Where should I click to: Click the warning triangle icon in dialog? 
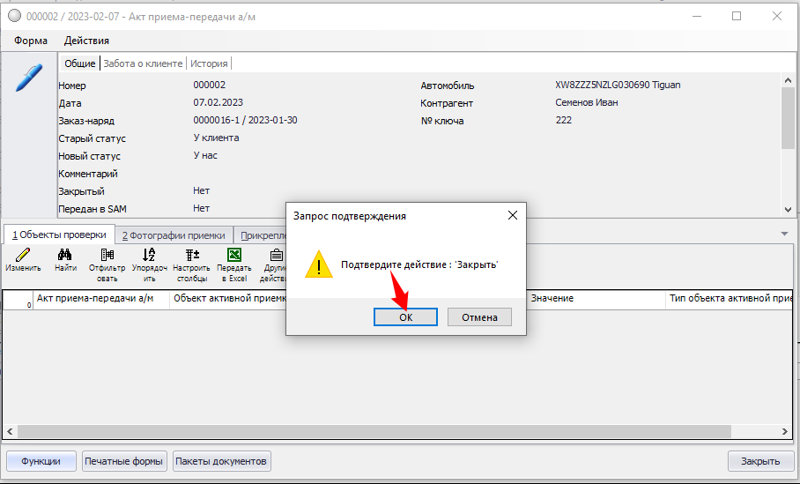(x=319, y=264)
